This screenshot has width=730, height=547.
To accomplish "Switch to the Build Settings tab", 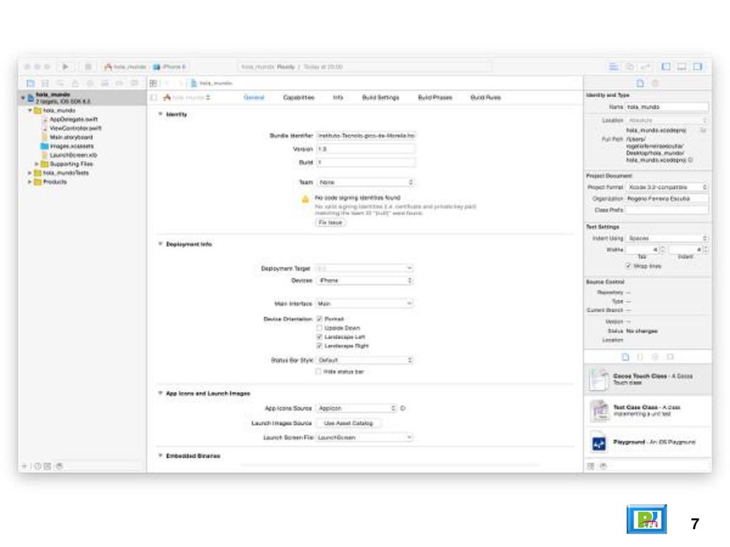I will (381, 97).
